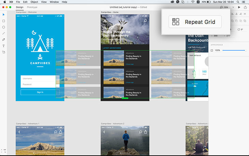Click the LATEST ADVENTURES heading text
The height and width of the screenshot is (156, 249).
pos(112,48)
